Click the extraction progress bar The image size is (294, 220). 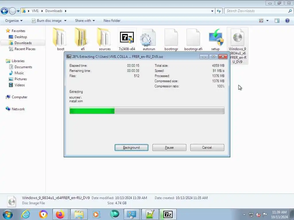tap(147, 110)
